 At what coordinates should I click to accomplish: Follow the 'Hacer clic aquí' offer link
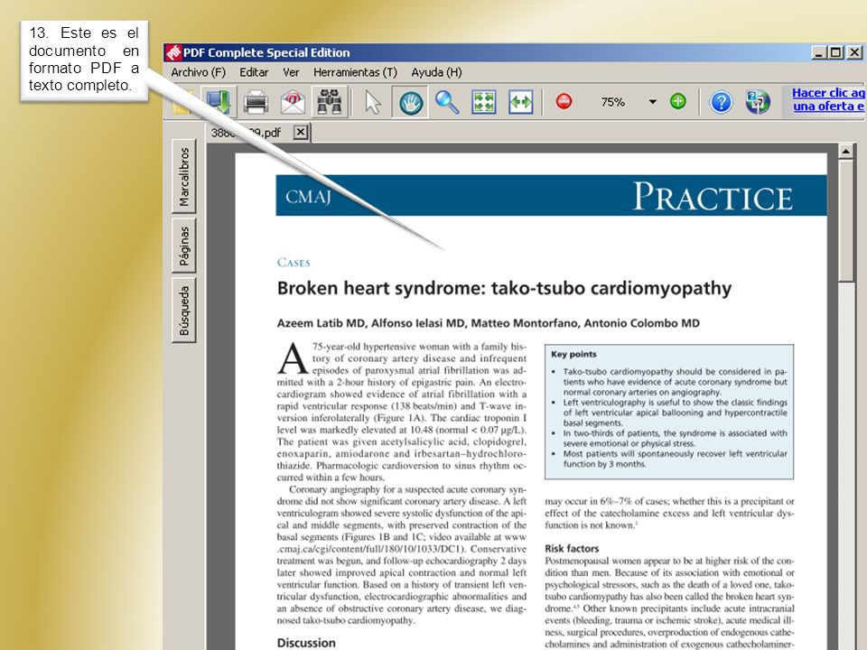(828, 99)
